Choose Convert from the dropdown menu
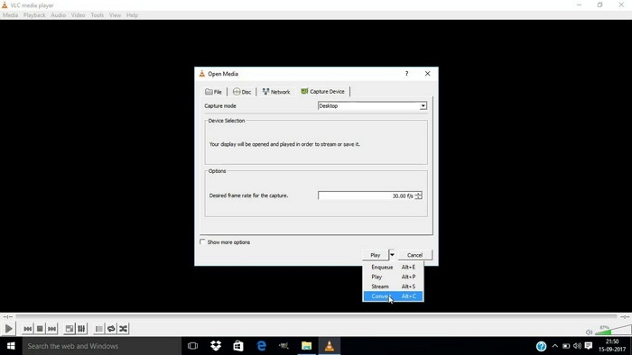This screenshot has height=355, width=632. tap(393, 296)
